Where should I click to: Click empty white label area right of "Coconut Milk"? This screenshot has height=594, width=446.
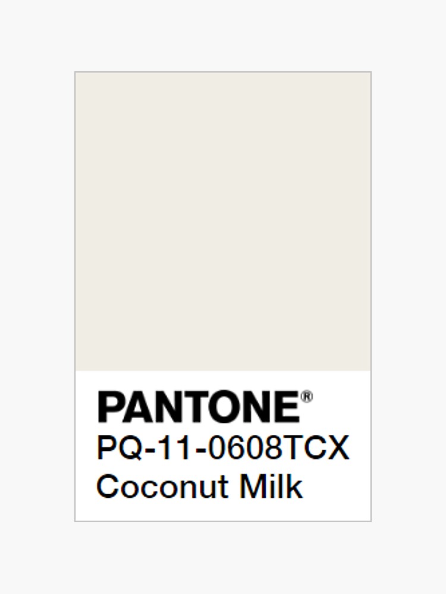[x=336, y=487]
